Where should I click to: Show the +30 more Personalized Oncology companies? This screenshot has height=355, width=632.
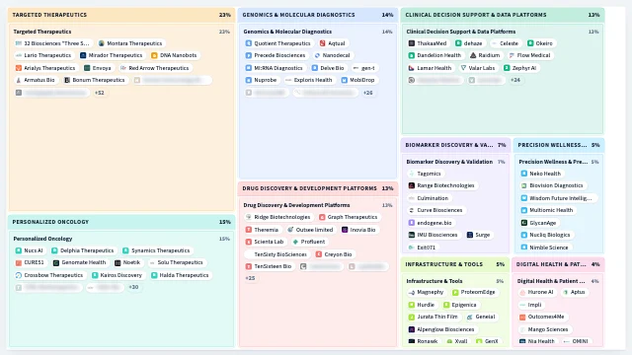(x=133, y=287)
